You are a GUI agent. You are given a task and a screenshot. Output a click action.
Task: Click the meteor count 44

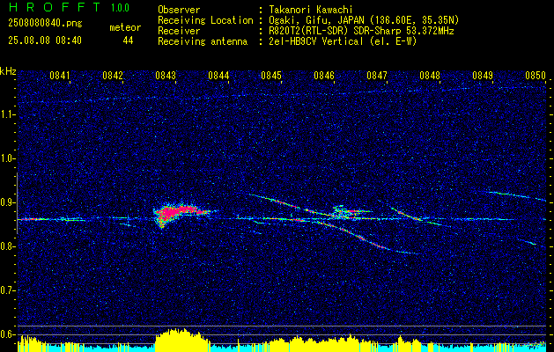tap(128, 40)
